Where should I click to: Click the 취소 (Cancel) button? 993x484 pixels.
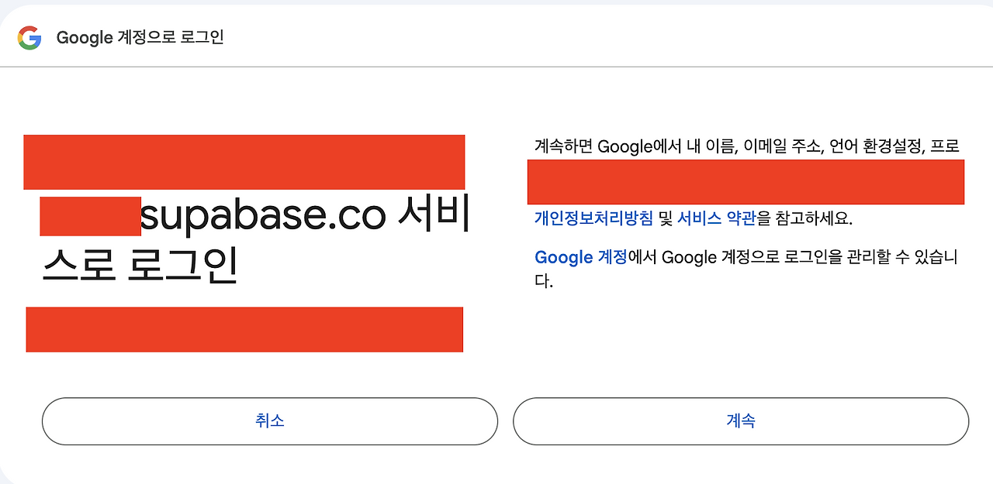pyautogui.click(x=269, y=421)
